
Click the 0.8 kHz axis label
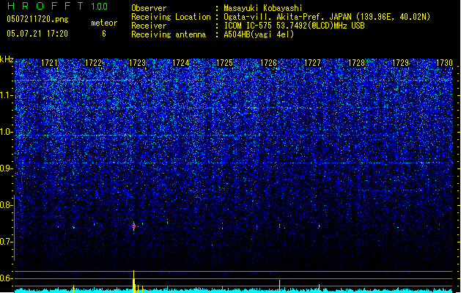pyautogui.click(x=7, y=205)
